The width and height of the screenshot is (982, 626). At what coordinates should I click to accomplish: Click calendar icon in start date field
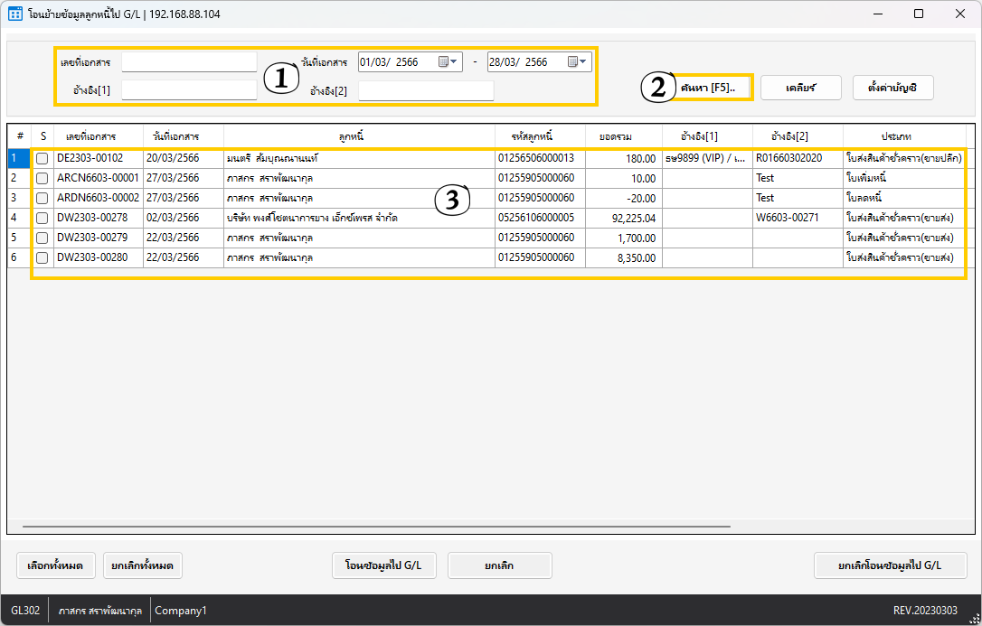tap(443, 62)
